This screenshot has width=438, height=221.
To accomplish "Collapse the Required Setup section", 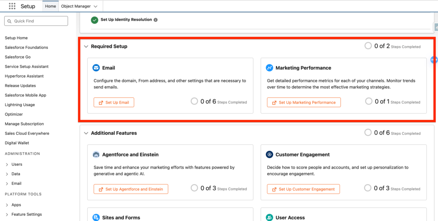I will coord(86,47).
